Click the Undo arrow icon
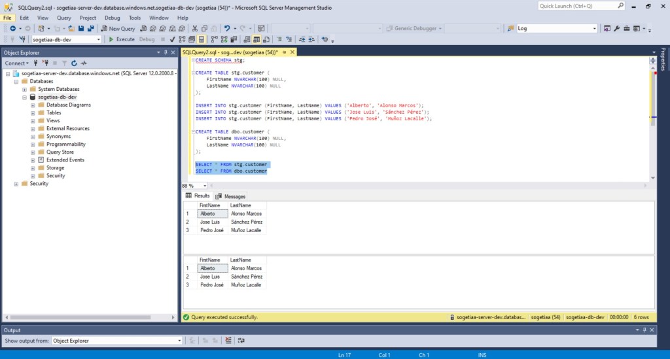Image resolution: width=670 pixels, height=359 pixels. click(227, 29)
